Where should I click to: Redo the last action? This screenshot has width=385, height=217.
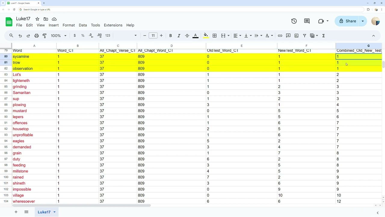point(28,36)
